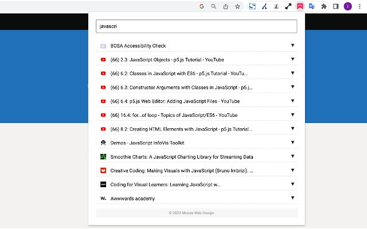Open '(66) 2.3: JavaScript Objects' bookmark
Viewport: 367px width, 229px height.
pyautogui.click(x=167, y=60)
